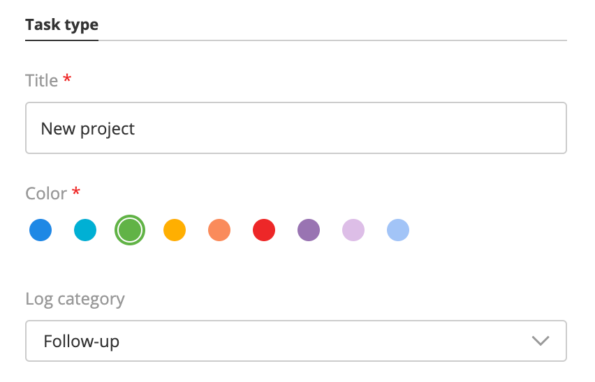Select the purple color swatch
This screenshot has height=382, width=595.
(x=309, y=230)
